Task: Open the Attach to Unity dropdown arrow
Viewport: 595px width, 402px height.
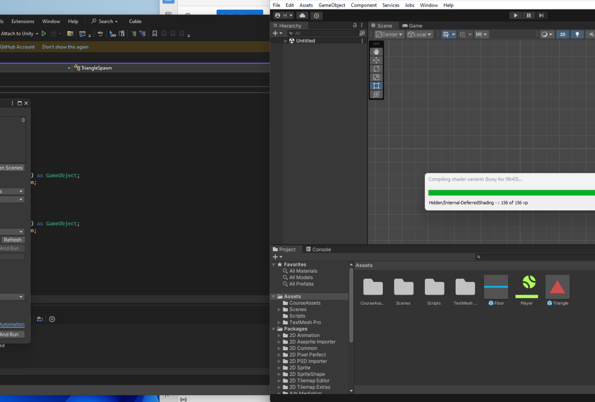Action: [37, 34]
